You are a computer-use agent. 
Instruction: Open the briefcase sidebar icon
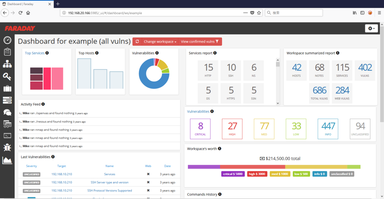tap(7, 89)
